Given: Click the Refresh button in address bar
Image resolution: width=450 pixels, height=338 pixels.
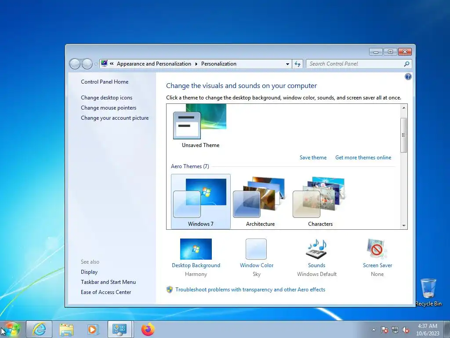Looking at the screenshot, I should coord(298,64).
